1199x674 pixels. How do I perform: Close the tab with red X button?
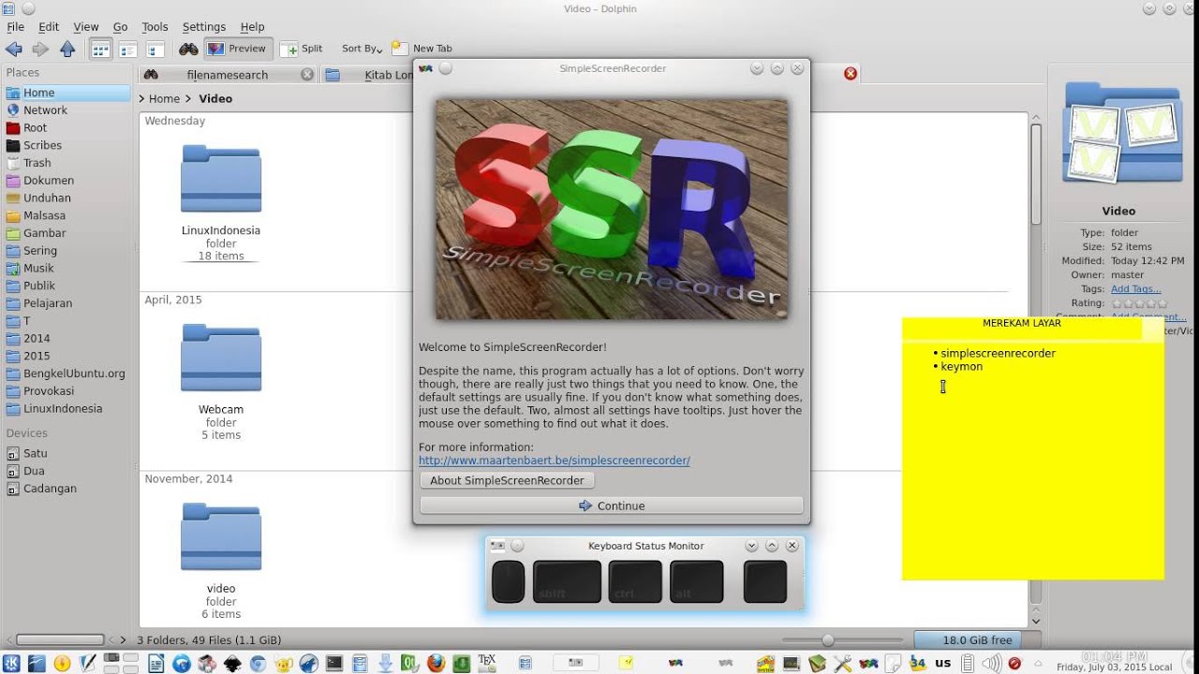click(851, 73)
